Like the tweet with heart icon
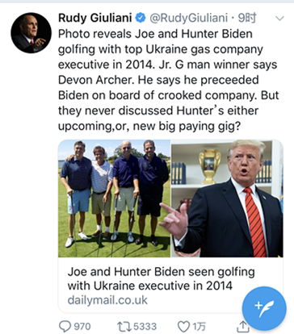 (x=183, y=327)
